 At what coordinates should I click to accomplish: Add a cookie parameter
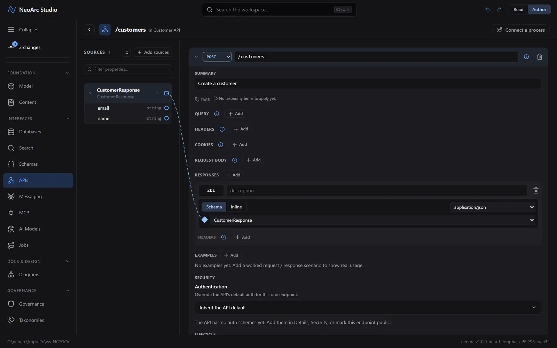click(240, 144)
